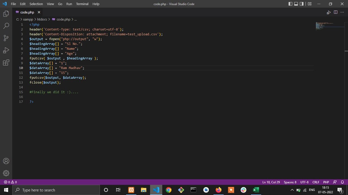Click htdocs in the breadcrumb

click(42, 19)
